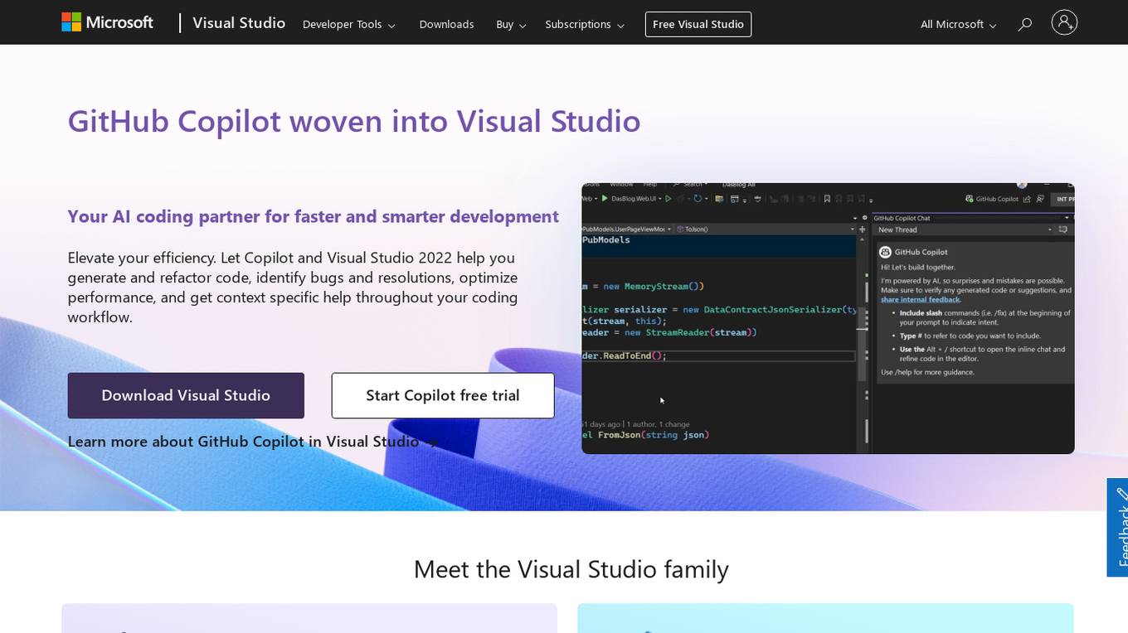Open the Downloads menu item
The width and height of the screenshot is (1128, 633).
(x=446, y=24)
